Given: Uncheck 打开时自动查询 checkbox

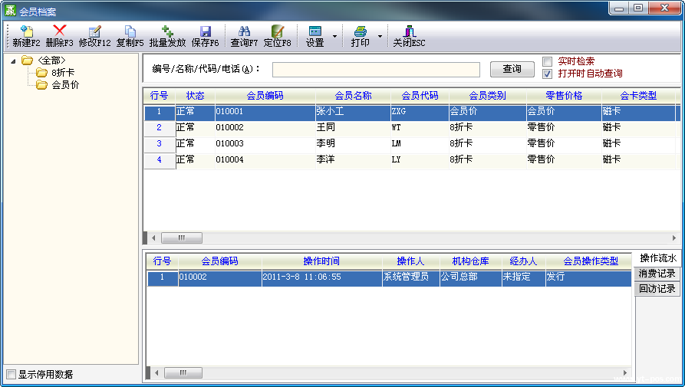Looking at the screenshot, I should pyautogui.click(x=548, y=74).
